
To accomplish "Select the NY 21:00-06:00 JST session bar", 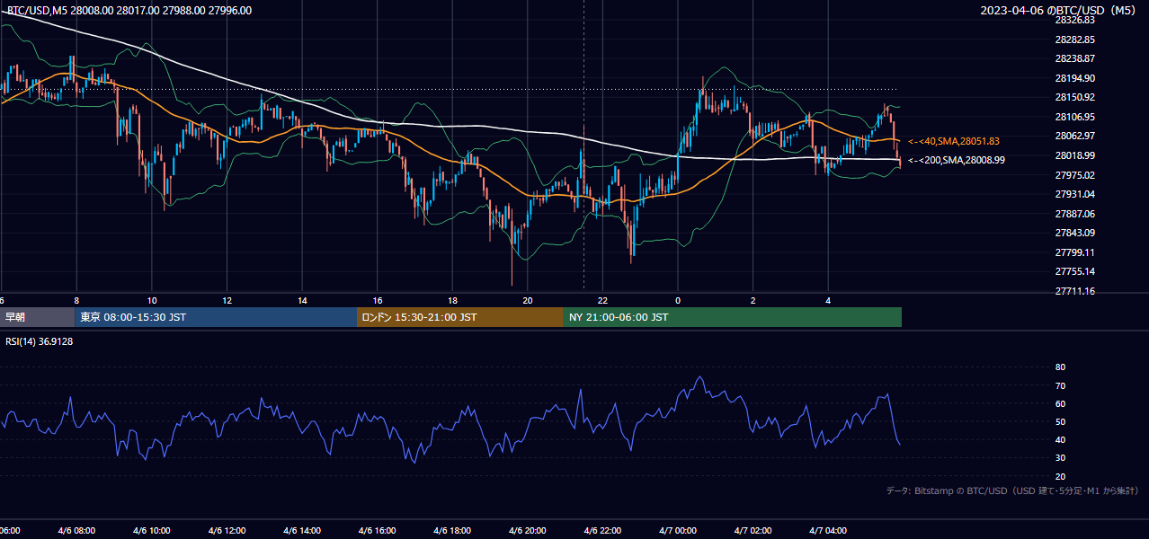I will [x=733, y=317].
